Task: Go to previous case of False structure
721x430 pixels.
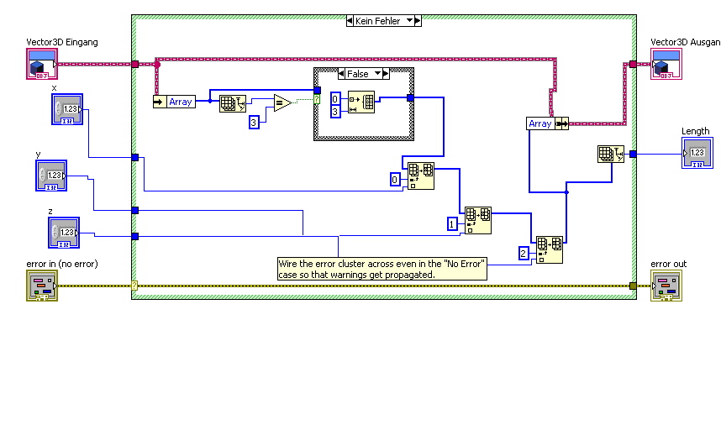Action: (x=341, y=74)
